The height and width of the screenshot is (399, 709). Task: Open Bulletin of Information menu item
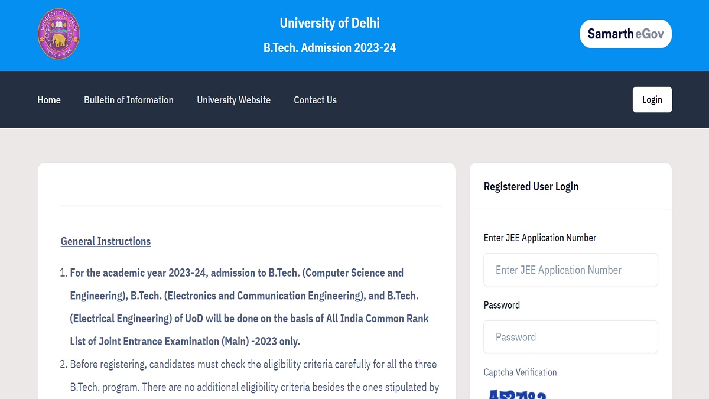coord(129,100)
